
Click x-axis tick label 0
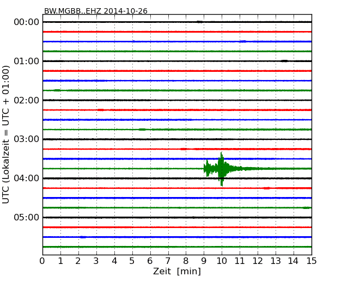42,261
